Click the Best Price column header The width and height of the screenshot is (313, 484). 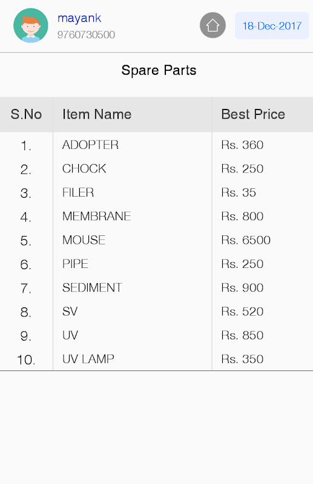pos(253,114)
